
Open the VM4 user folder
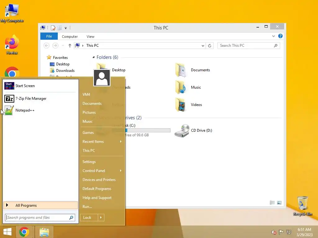pyautogui.click(x=86, y=95)
